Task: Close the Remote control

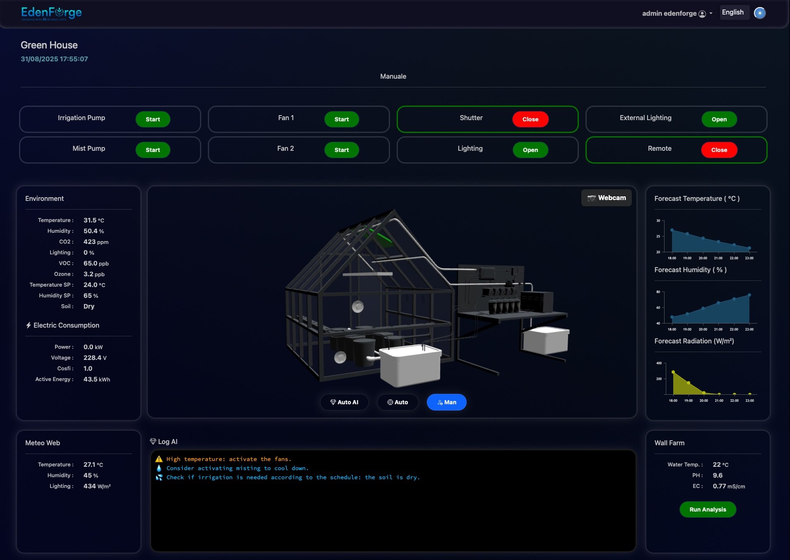Action: tap(719, 150)
